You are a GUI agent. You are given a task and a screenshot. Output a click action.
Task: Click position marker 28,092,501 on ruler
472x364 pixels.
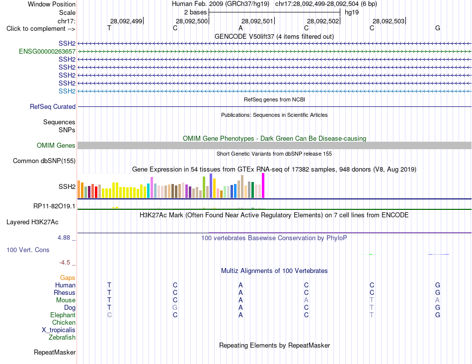(x=257, y=21)
